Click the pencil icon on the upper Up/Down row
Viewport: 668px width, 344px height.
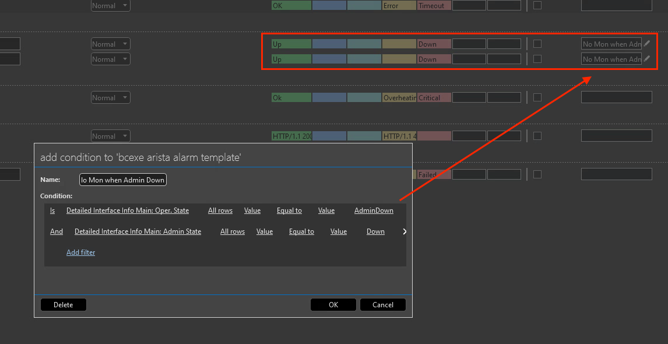[x=646, y=44]
